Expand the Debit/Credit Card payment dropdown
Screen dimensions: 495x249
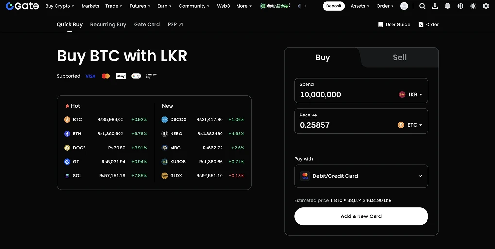[x=361, y=176]
